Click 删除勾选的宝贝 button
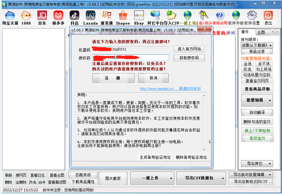Image resolution: width=282 pixels, height=194 pixels. coord(257,122)
